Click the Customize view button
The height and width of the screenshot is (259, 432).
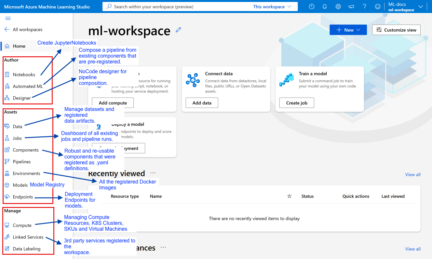pos(396,30)
